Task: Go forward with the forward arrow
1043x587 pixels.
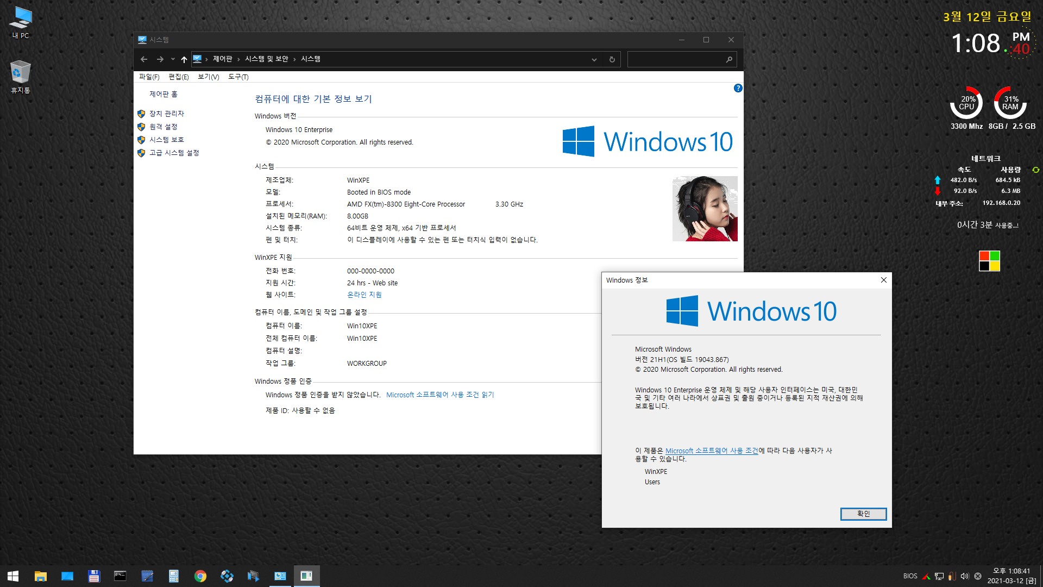Action: coord(160,59)
